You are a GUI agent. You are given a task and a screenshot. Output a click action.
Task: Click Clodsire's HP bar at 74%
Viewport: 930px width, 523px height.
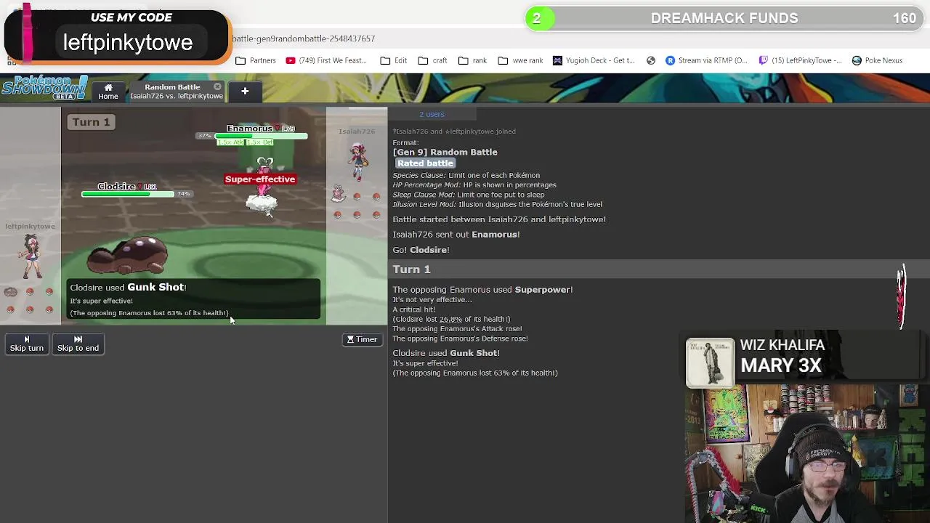click(x=128, y=194)
